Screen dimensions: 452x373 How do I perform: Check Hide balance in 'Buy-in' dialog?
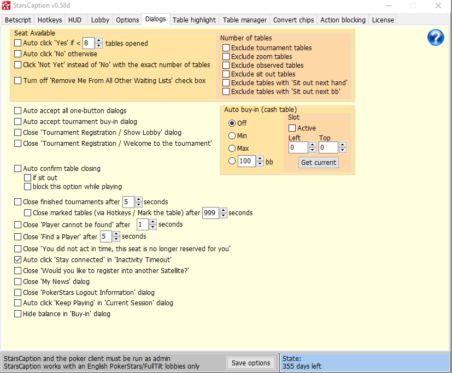click(18, 314)
